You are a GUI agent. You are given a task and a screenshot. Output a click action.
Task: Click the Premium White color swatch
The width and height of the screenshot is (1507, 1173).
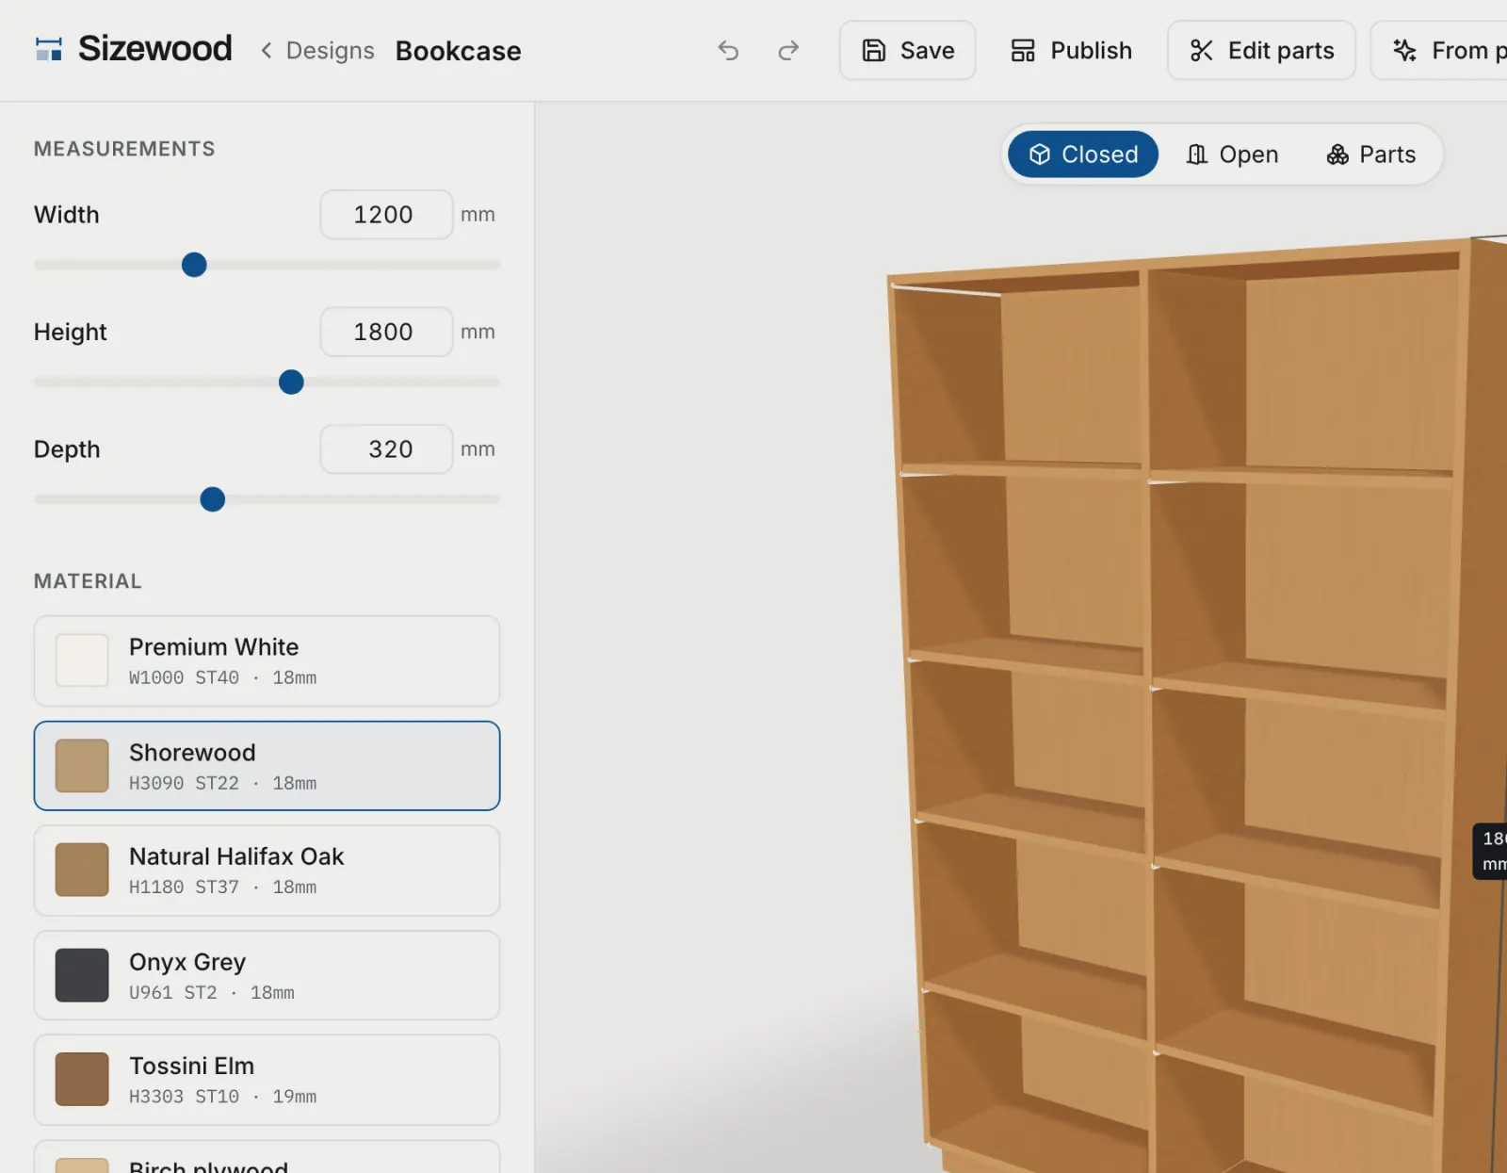tap(82, 660)
